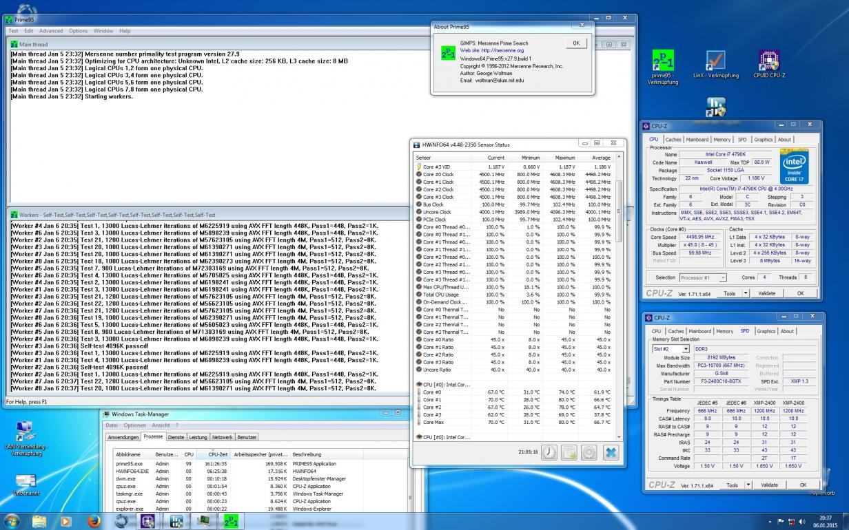Switch to CPU-Z via taskbar icon
The width and height of the screenshot is (849, 530).
pyautogui.click(x=147, y=521)
